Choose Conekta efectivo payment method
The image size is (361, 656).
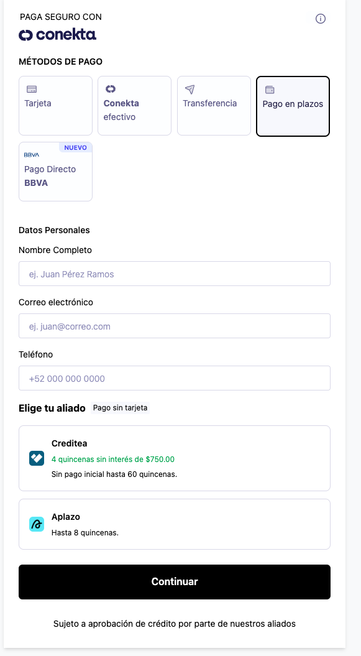point(135,106)
